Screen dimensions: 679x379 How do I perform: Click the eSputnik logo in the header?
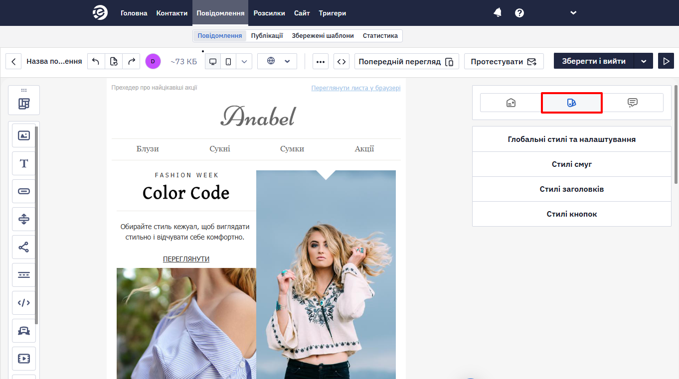[100, 13]
